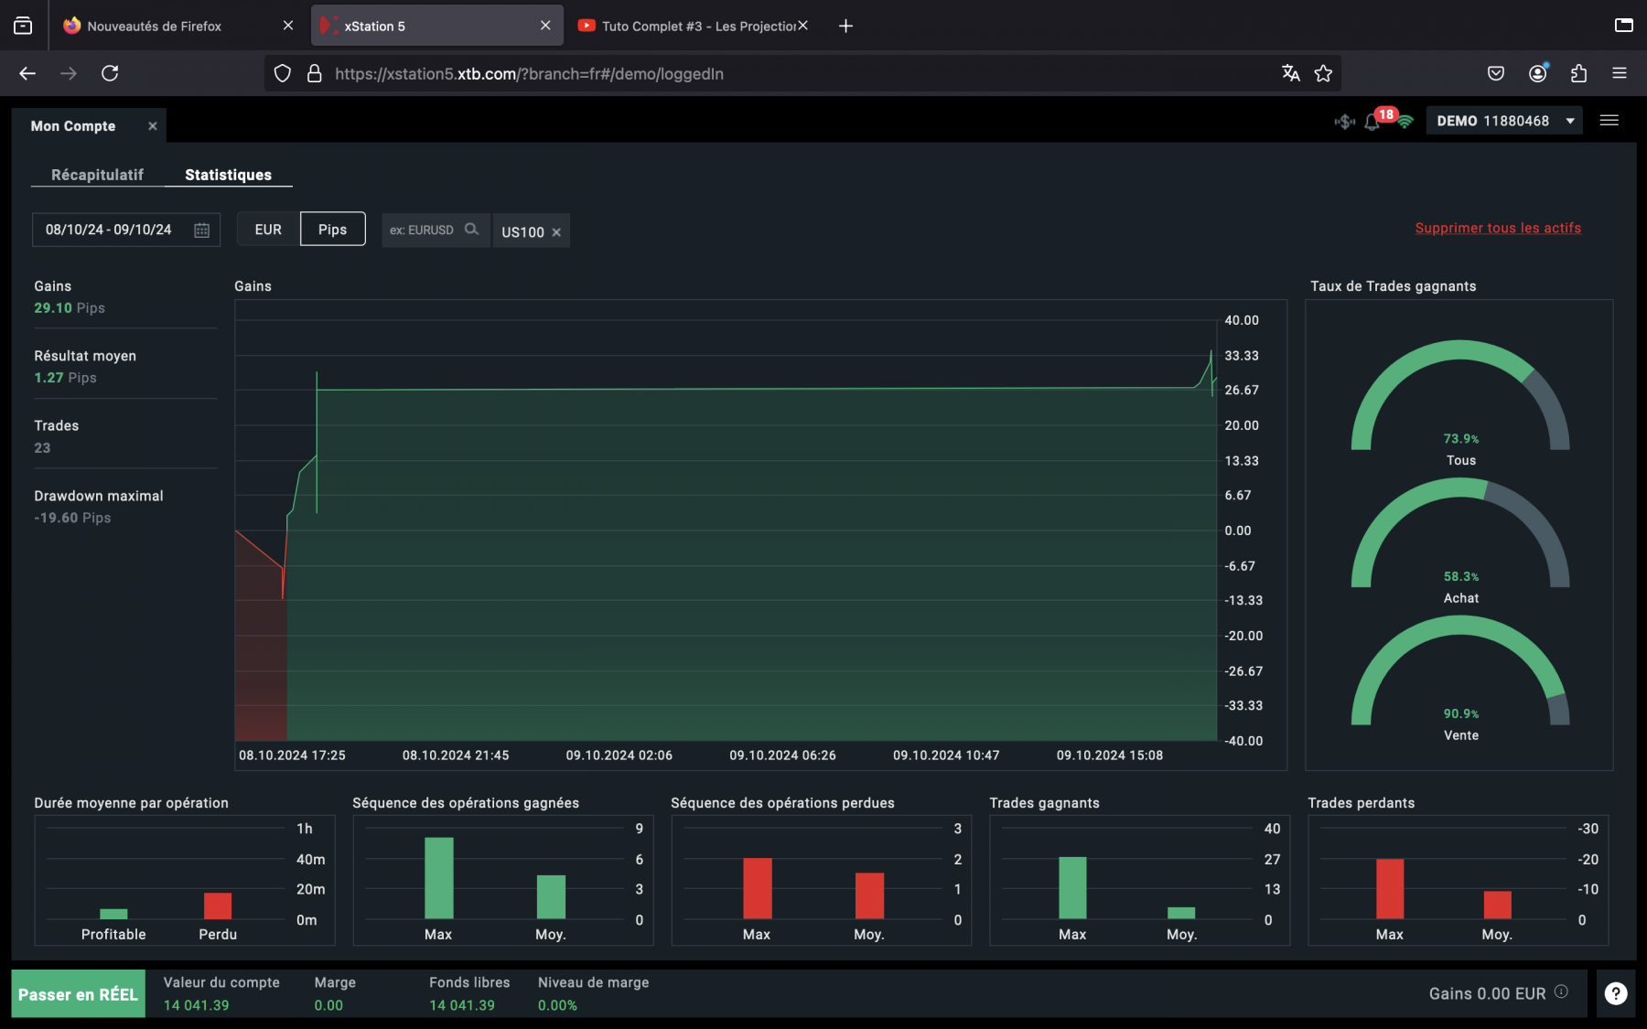The height and width of the screenshot is (1029, 1647).
Task: Click the audio signal icon near bell
Action: [1344, 122]
